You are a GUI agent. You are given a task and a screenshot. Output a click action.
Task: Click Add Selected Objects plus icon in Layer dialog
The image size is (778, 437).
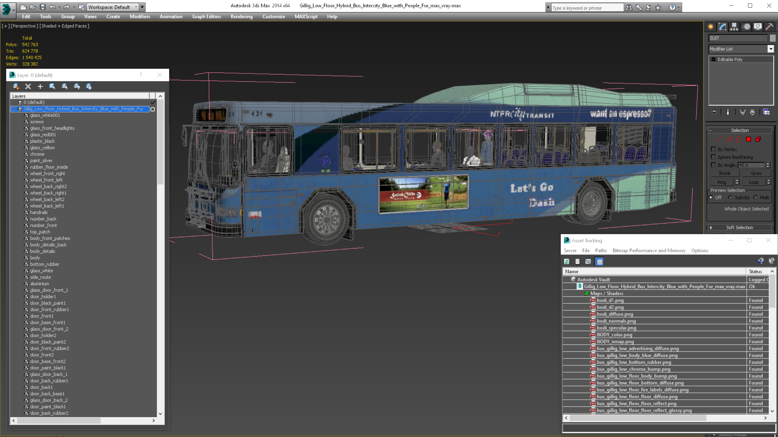click(40, 87)
